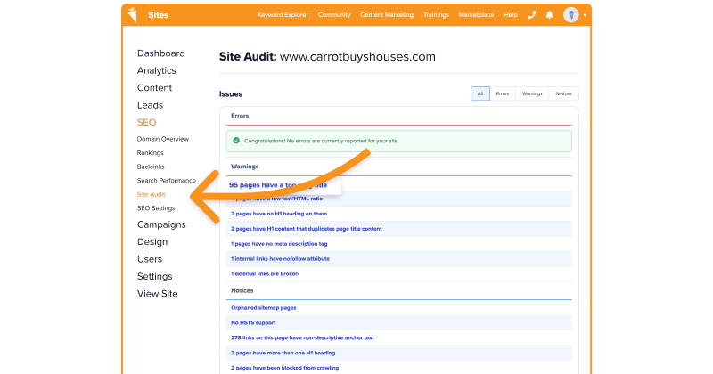Viewport: 713px width, 374px height.
Task: Go to Community
Action: click(x=334, y=15)
